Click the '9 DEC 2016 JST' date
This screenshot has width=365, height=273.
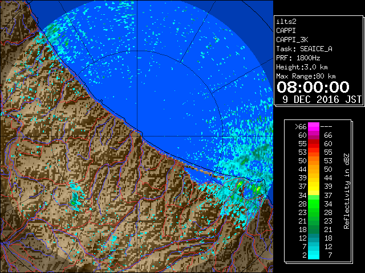click(x=322, y=100)
